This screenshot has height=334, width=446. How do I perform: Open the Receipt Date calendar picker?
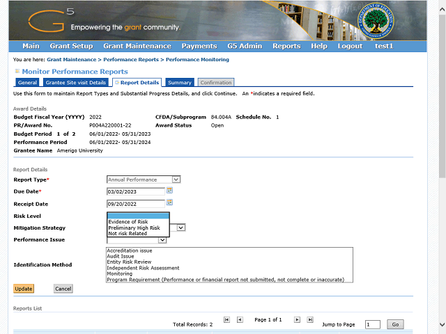click(x=169, y=203)
